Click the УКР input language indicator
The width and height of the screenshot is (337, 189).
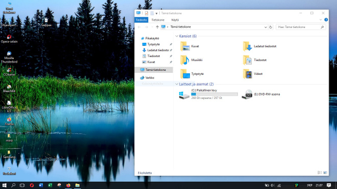point(309,185)
